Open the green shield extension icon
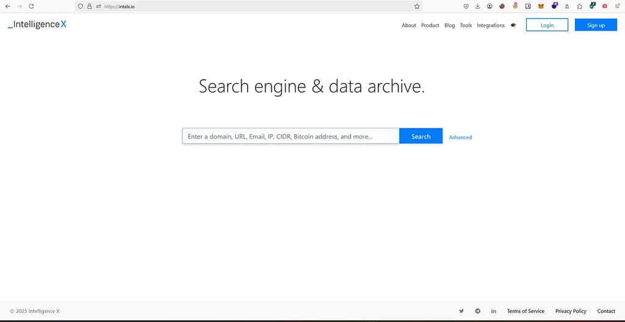The width and height of the screenshot is (625, 322). (x=592, y=5)
